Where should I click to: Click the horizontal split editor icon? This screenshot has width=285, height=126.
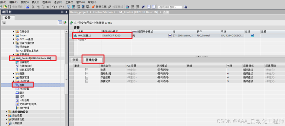tap(149, 7)
